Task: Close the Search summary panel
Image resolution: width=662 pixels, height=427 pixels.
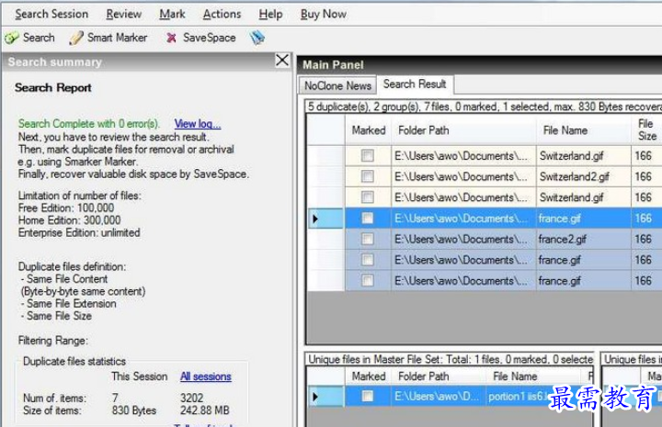Action: (x=282, y=61)
